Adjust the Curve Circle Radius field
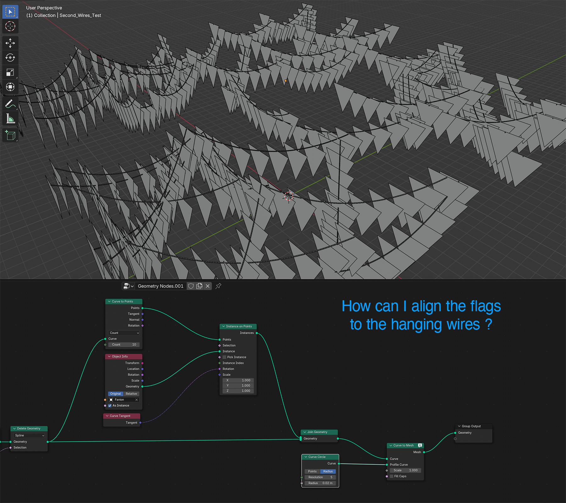Screen dimensions: 566x503 coord(320,483)
